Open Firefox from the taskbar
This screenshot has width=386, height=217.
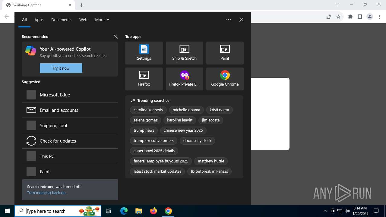pos(153,211)
